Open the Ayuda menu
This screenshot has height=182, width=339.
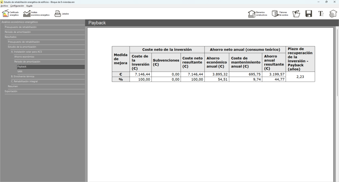point(29,6)
